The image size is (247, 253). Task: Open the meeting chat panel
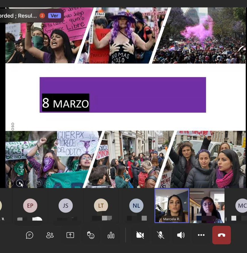(x=30, y=235)
